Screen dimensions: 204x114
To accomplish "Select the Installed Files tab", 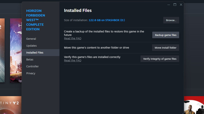I will point(35,53).
